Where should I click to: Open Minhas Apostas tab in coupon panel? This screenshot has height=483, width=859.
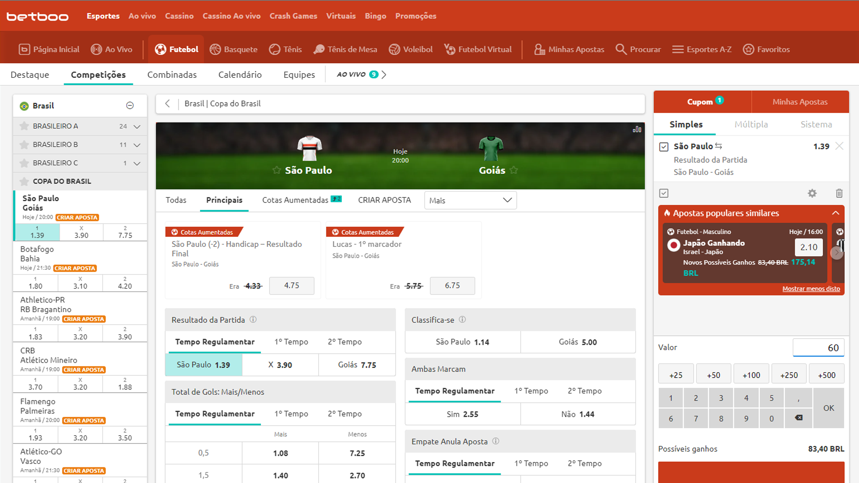click(800, 102)
